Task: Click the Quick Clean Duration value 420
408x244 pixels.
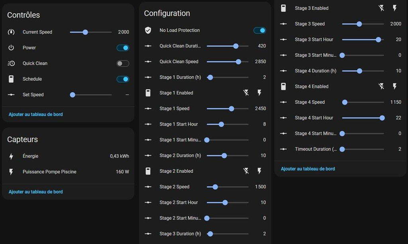Action: point(262,46)
